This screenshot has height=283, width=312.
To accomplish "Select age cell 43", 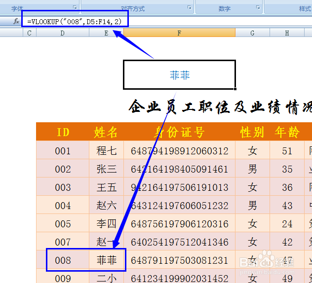I will [287, 205].
